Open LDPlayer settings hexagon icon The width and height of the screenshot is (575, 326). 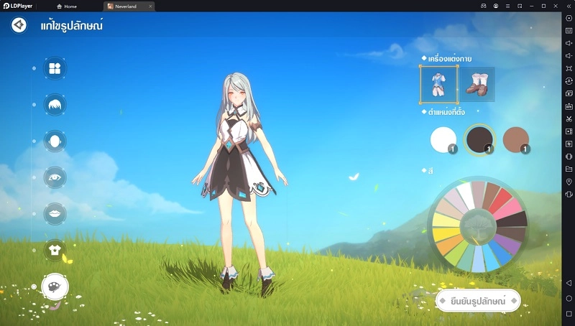pyautogui.click(x=569, y=19)
